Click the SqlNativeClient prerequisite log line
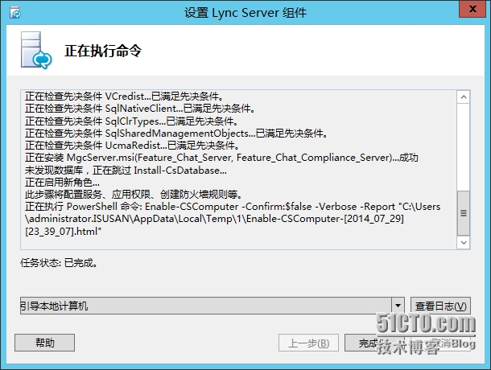This screenshot has width=491, height=370. click(x=140, y=109)
